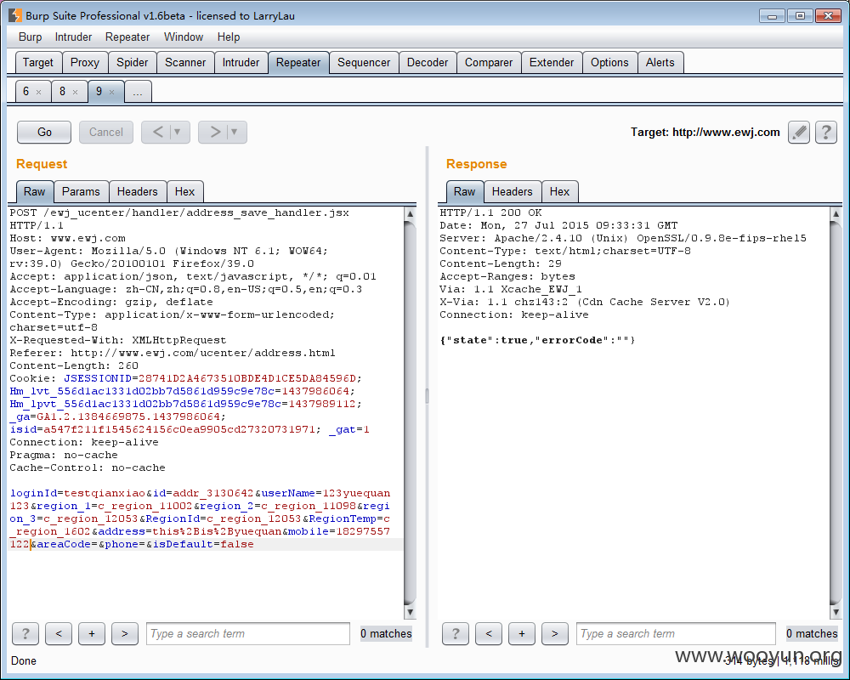Switch to the Target tab
Screen dimensions: 850x680
[38, 62]
